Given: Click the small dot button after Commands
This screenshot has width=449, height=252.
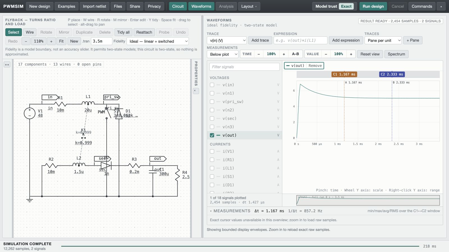Looking at the screenshot, I should tap(441, 6).
